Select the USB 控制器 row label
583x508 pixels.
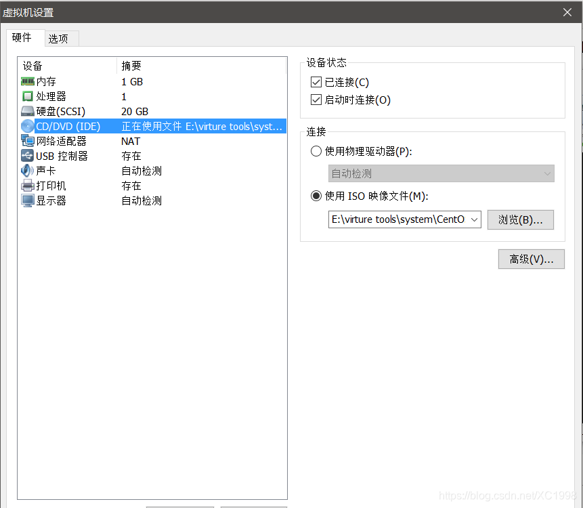pos(62,156)
